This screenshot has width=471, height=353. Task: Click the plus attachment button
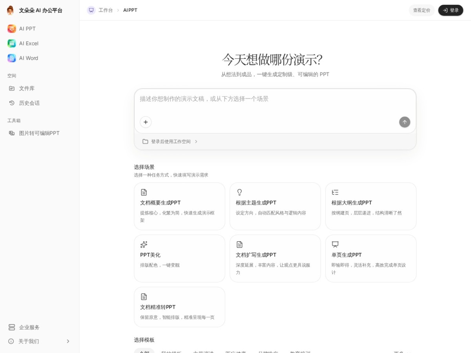click(146, 122)
